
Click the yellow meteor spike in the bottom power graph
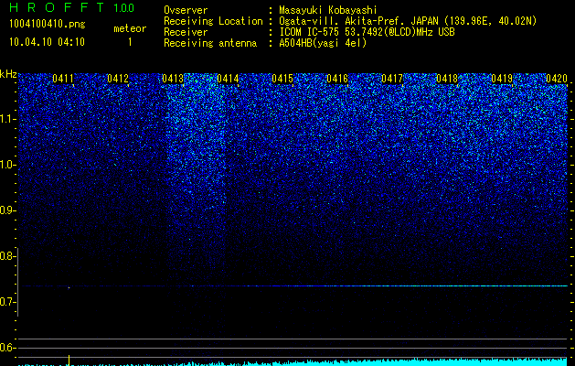coord(69,361)
